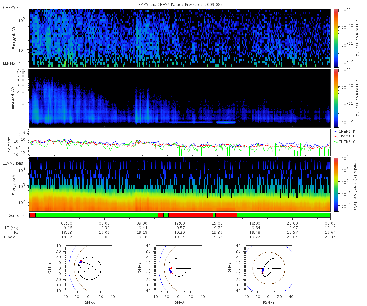This screenshot has width=367, height=306.
Task: Click the KSM-Y versus KSM-Z orbit plot
Action: pos(269,268)
